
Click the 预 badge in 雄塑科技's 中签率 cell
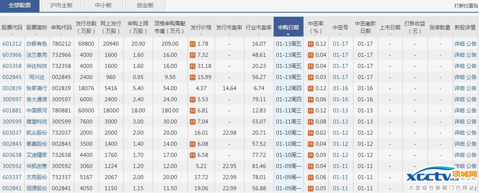point(310,122)
